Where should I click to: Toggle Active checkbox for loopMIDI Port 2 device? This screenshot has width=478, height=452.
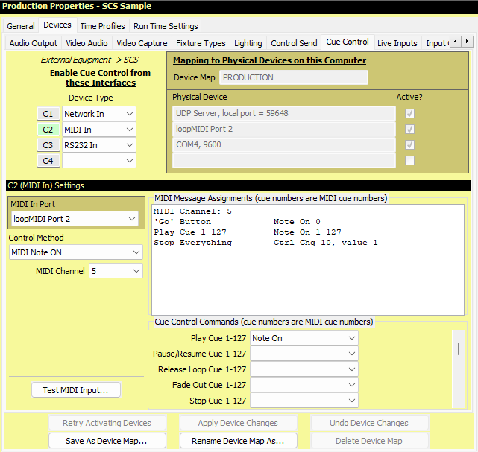(409, 129)
